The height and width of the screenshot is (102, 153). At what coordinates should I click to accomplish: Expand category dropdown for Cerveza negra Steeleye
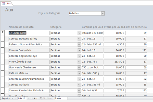tap(79, 56)
